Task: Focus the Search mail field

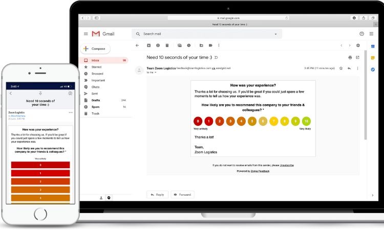Action: coord(207,34)
